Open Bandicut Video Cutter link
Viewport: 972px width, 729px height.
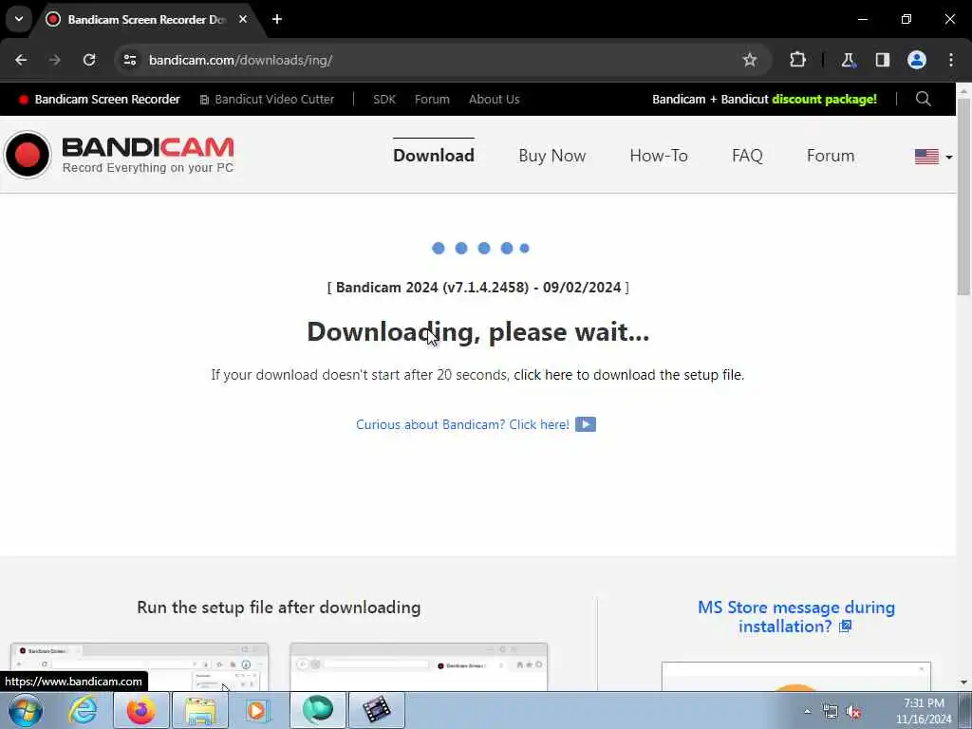tap(267, 99)
